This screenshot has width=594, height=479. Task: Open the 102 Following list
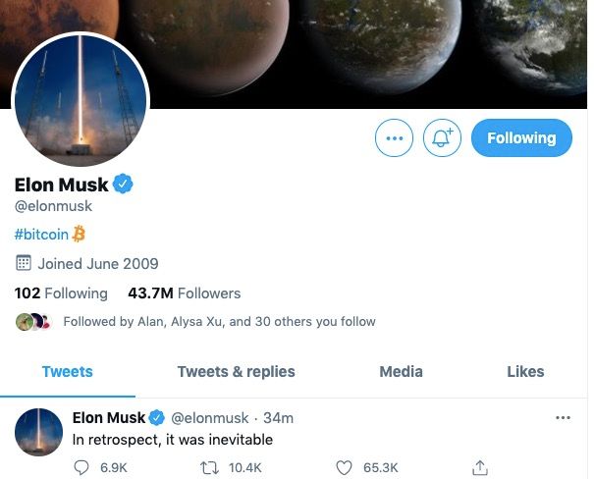click(x=61, y=293)
